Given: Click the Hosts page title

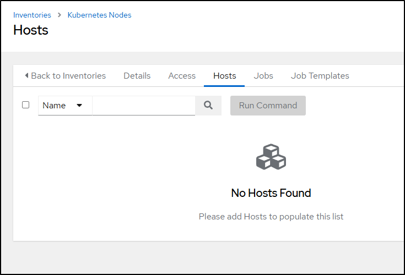Looking at the screenshot, I should [31, 30].
